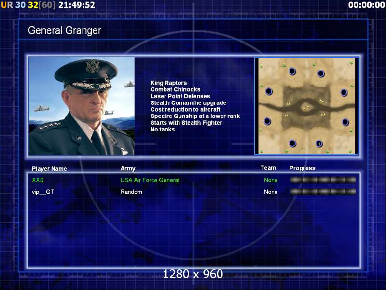This screenshot has width=386, height=290.
Task: Select player name XXS
Action: tap(38, 180)
